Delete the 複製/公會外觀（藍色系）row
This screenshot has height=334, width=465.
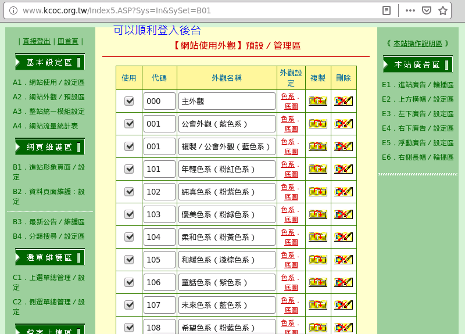(x=344, y=146)
